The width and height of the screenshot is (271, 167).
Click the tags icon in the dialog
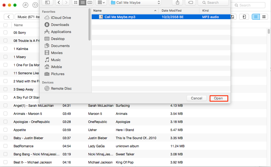[190, 3]
